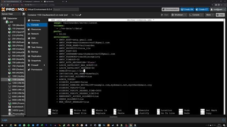Click the Create CT button
Image resolution: width=227 pixels, height=127 pixels.
click(202, 10)
